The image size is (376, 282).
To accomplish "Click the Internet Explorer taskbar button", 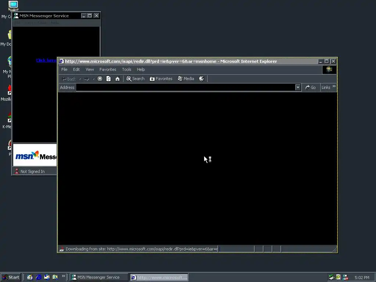I will [159, 278].
